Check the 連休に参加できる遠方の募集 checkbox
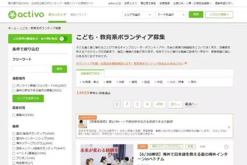This screenshot has height=165, width=247. coord(14,91)
